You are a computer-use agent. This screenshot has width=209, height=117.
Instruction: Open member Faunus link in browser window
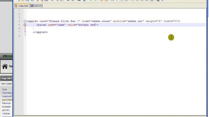[x=6, y=103]
